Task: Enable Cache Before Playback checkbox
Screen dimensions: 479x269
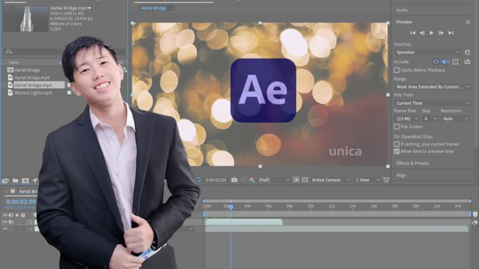Action: (x=396, y=70)
